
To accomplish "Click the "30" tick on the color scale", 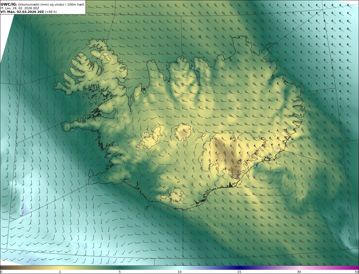I will pyautogui.click(x=299, y=272).
